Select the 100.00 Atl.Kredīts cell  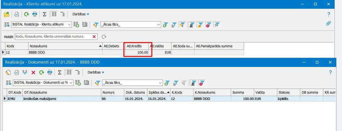(x=137, y=52)
